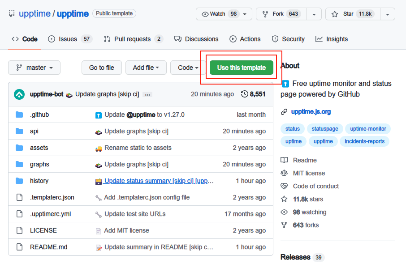The image size is (406, 263).
Task: Click the commit history clock icon
Action: [244, 94]
